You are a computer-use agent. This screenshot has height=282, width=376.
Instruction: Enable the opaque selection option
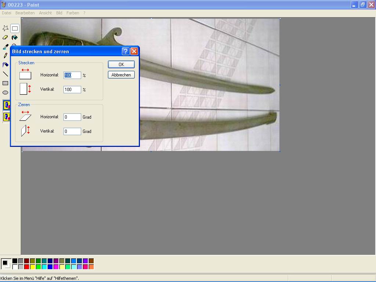[7, 105]
